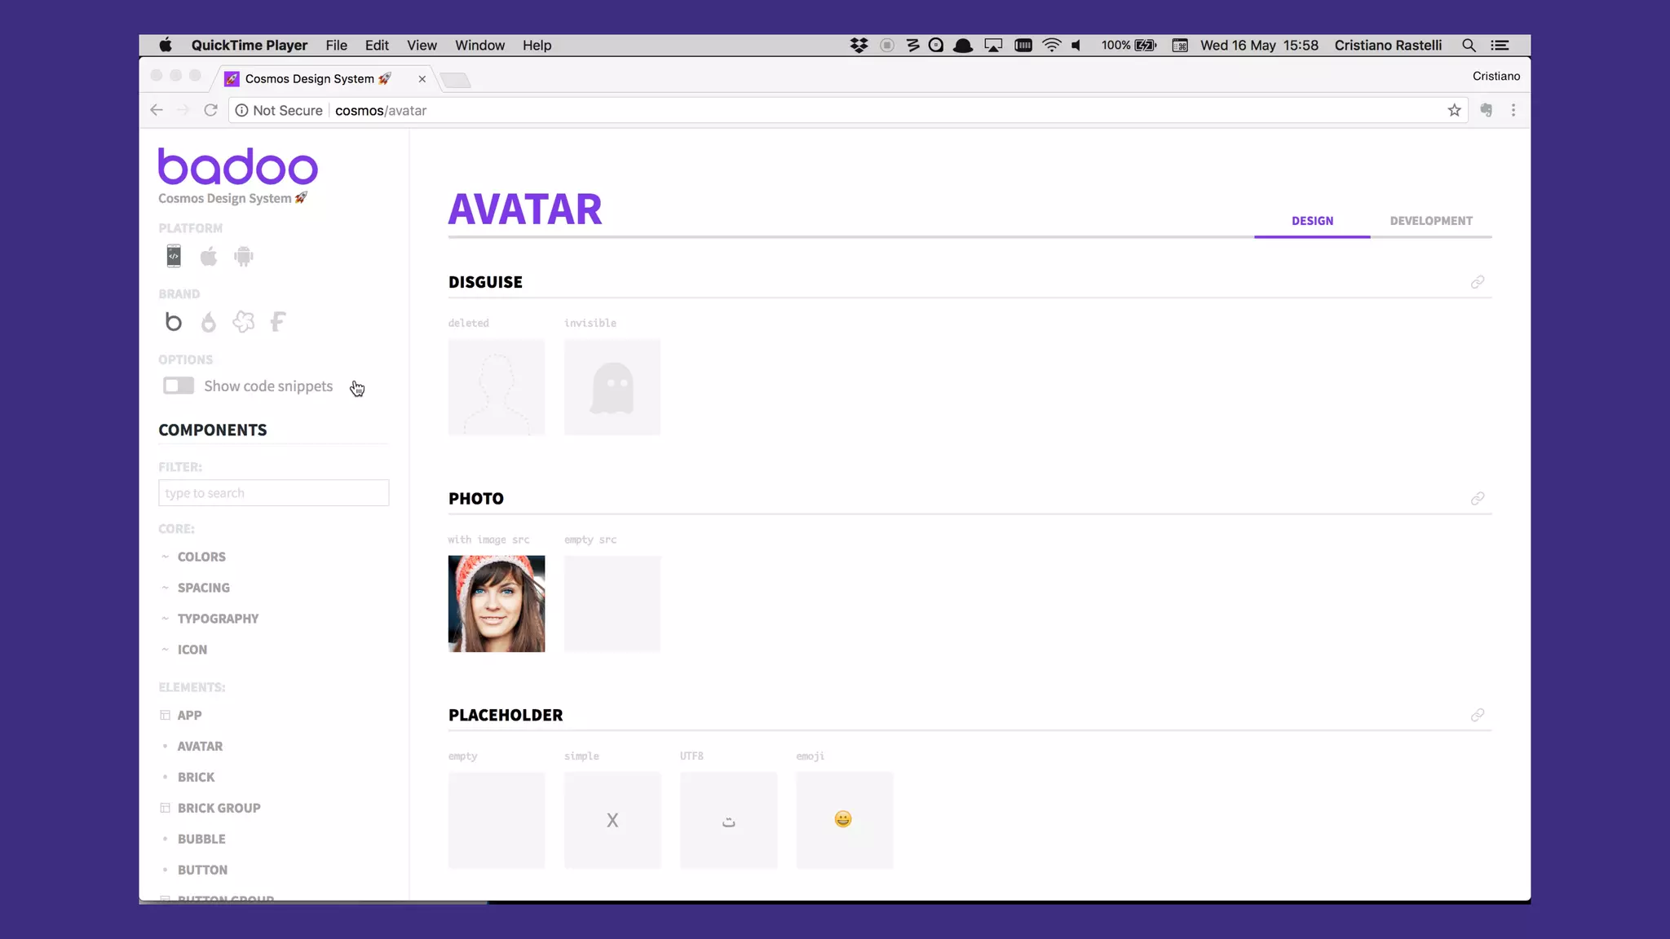This screenshot has height=939, width=1670.
Task: Click the component filter search field
Action: point(273,493)
